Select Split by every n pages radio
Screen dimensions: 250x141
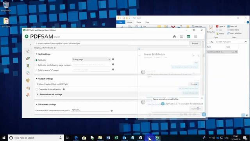click(36, 70)
